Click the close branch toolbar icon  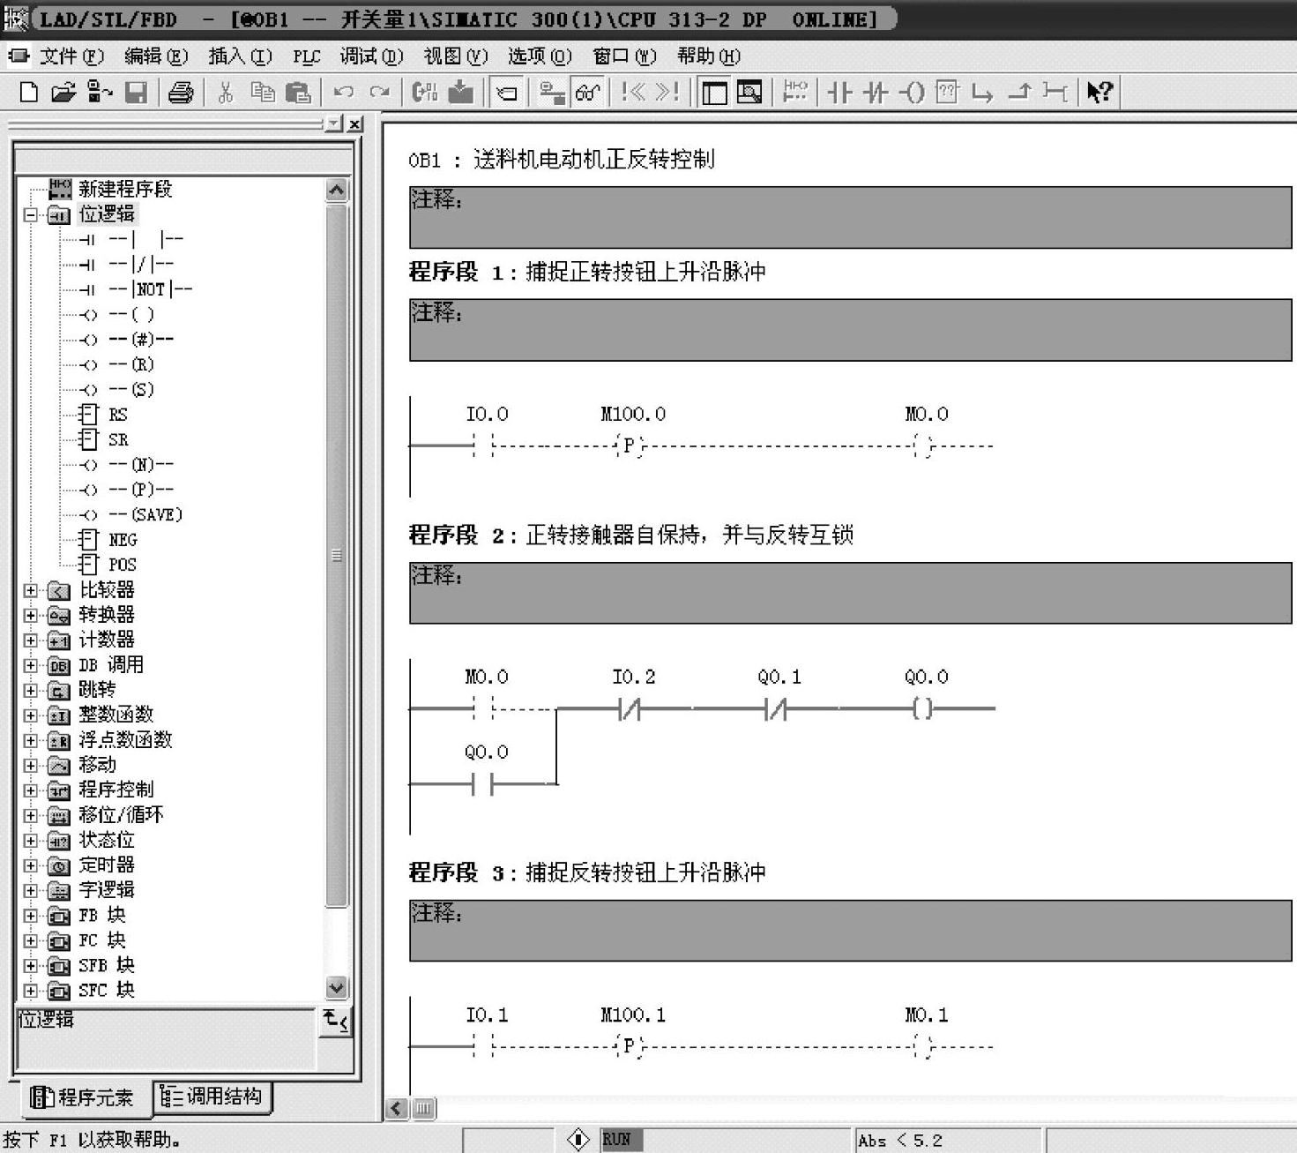[x=1019, y=92]
